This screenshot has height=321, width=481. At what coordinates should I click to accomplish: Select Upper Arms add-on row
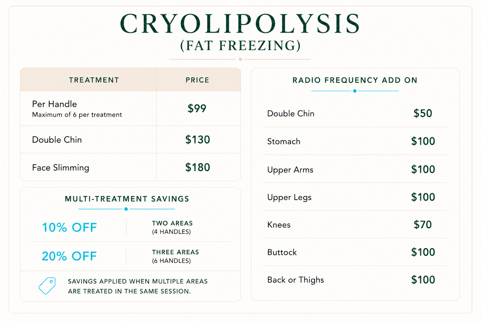pyautogui.click(x=355, y=169)
